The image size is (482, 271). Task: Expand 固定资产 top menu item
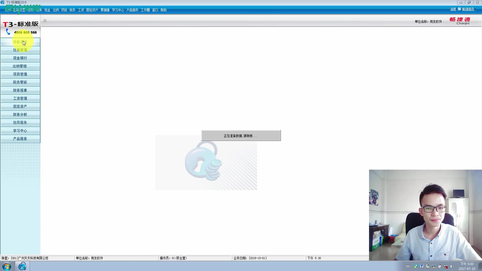92,10
